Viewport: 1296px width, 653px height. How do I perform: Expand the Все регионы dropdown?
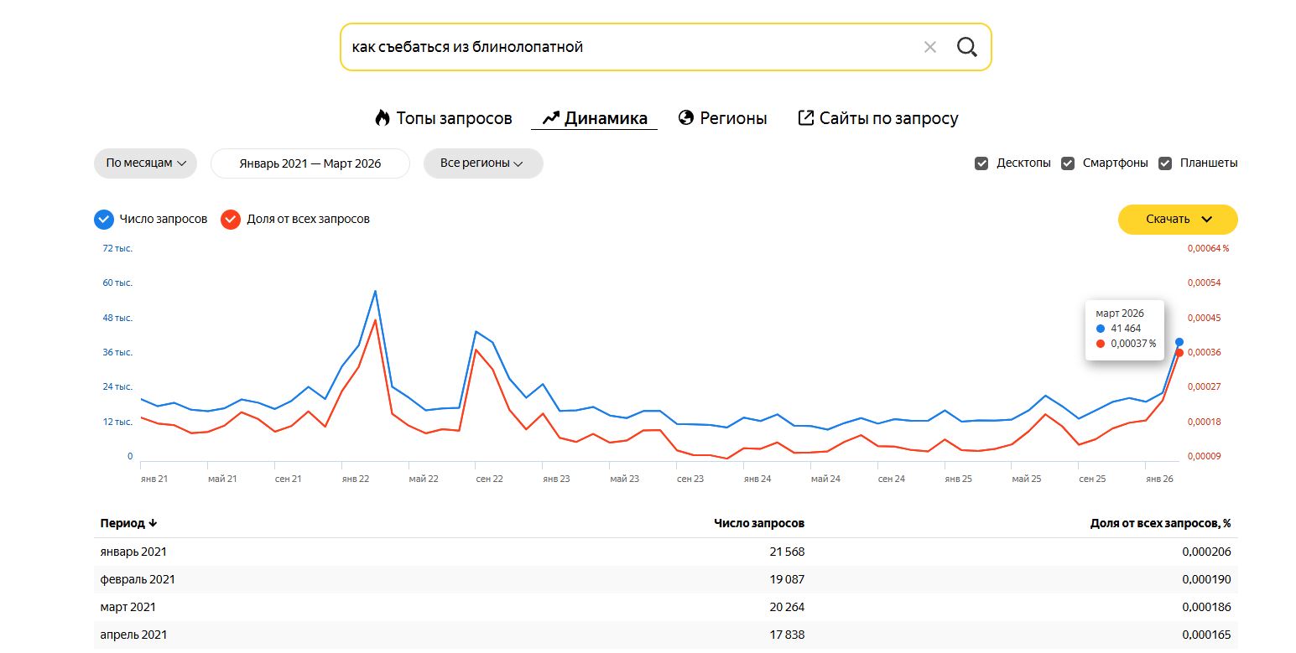click(x=483, y=163)
